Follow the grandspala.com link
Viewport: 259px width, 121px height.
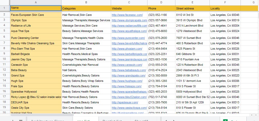point(128,75)
